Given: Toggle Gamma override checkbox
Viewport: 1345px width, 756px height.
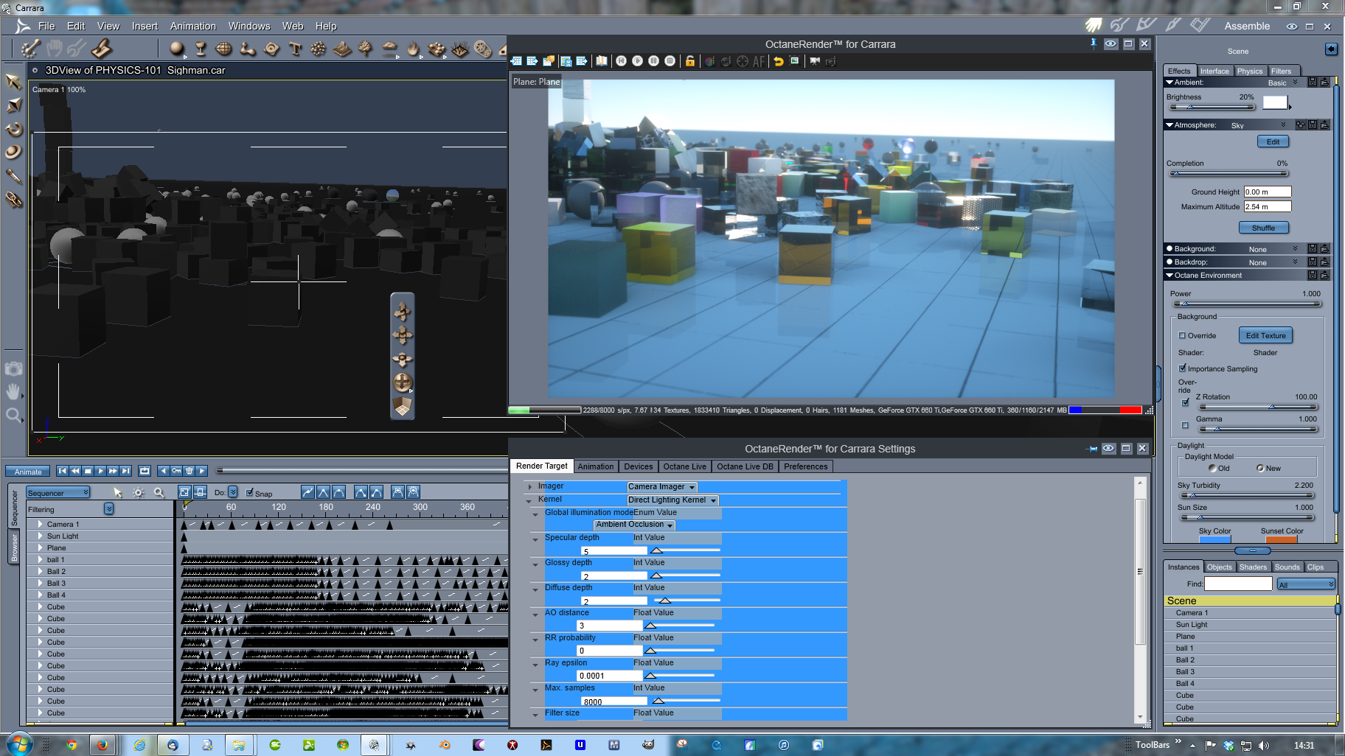Looking at the screenshot, I should (1185, 425).
